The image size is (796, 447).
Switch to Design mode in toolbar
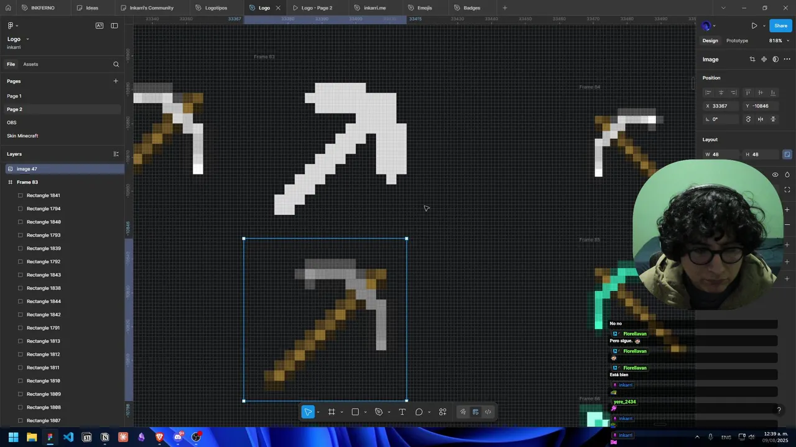pos(476,412)
